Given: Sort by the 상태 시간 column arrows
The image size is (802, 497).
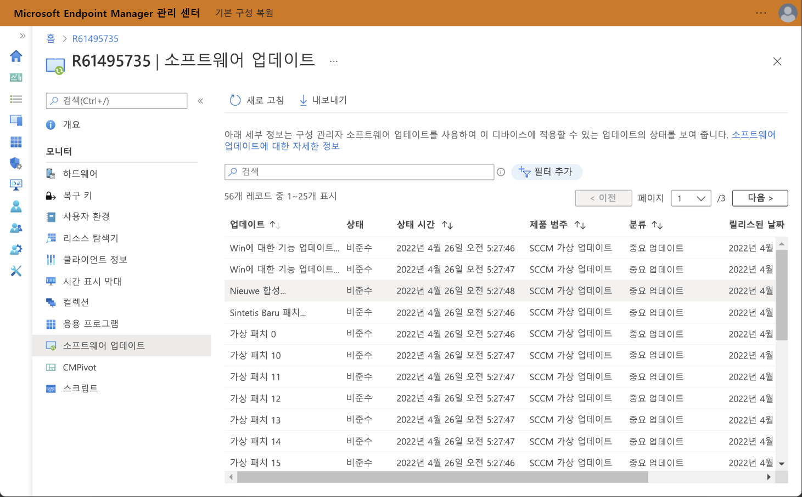Looking at the screenshot, I should [x=447, y=225].
